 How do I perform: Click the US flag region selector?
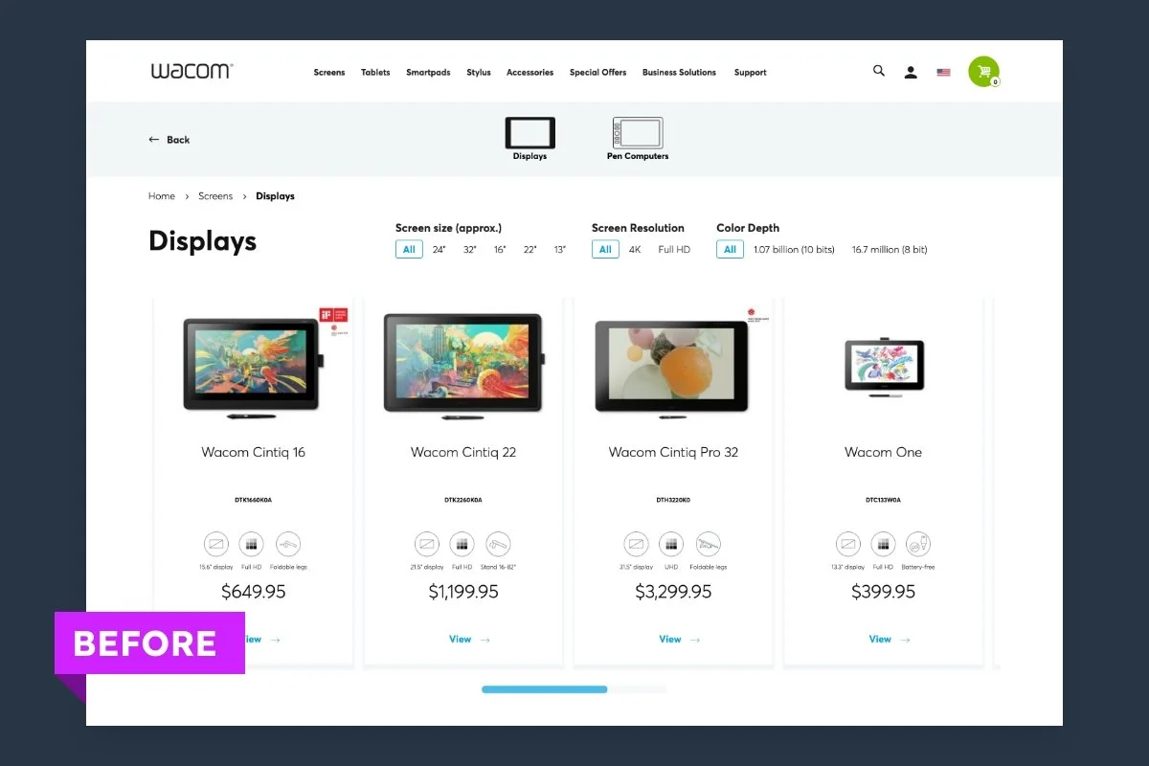click(x=943, y=72)
